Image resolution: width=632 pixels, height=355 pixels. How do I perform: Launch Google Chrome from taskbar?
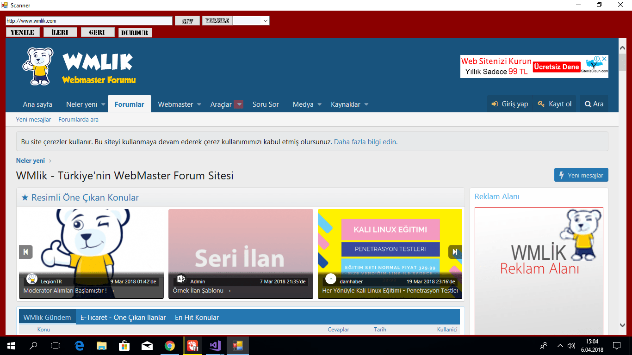coord(170,345)
